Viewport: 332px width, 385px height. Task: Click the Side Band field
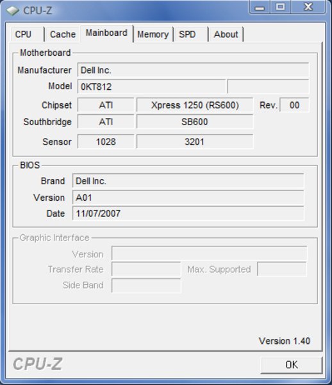tap(146, 286)
